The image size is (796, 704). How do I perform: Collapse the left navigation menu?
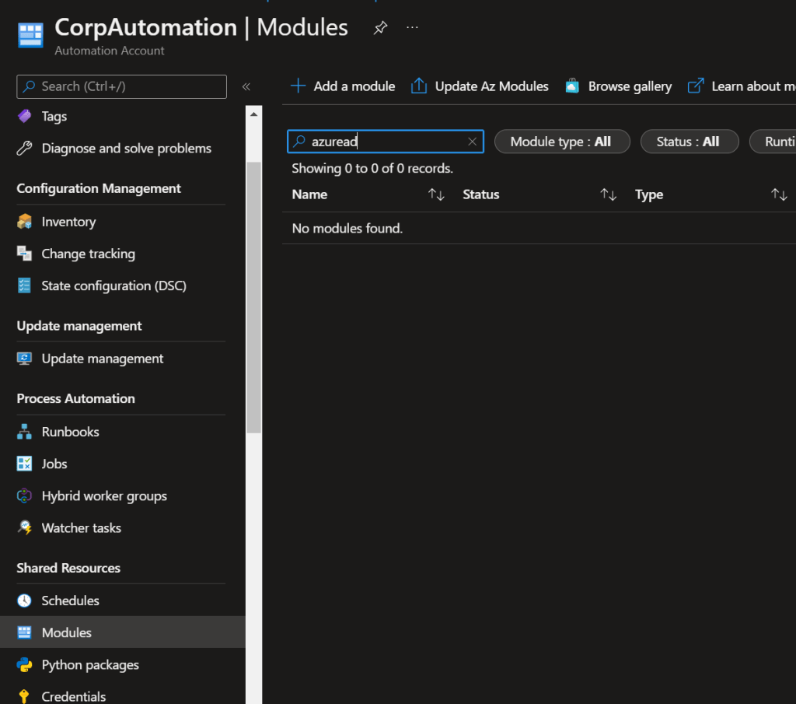coord(246,87)
